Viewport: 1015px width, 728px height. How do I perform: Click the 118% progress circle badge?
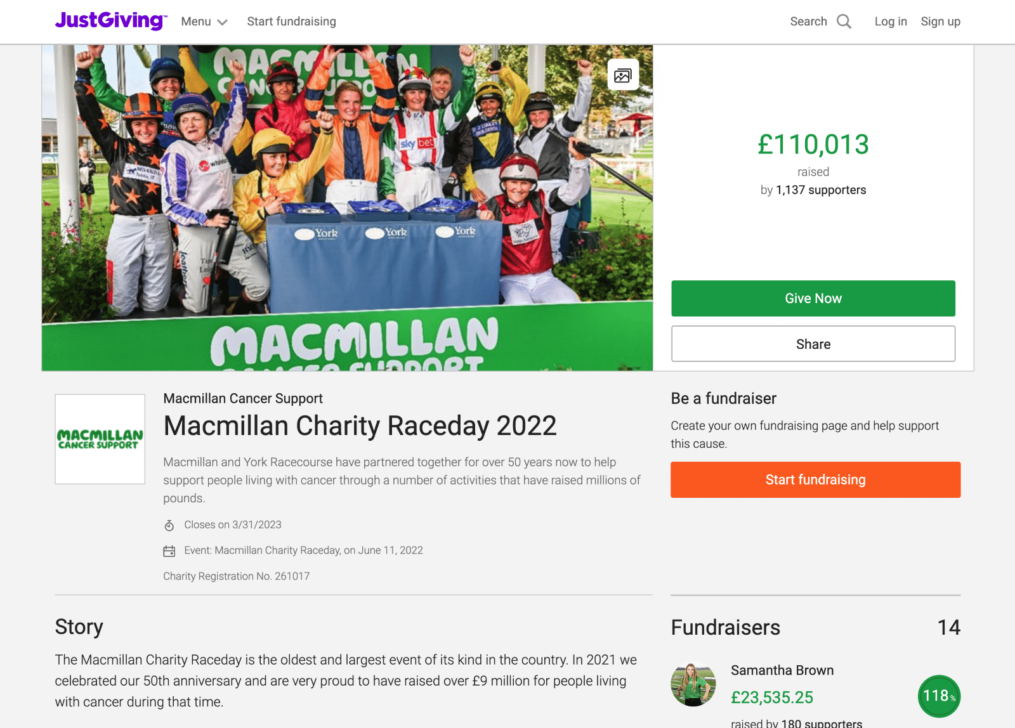(x=939, y=696)
